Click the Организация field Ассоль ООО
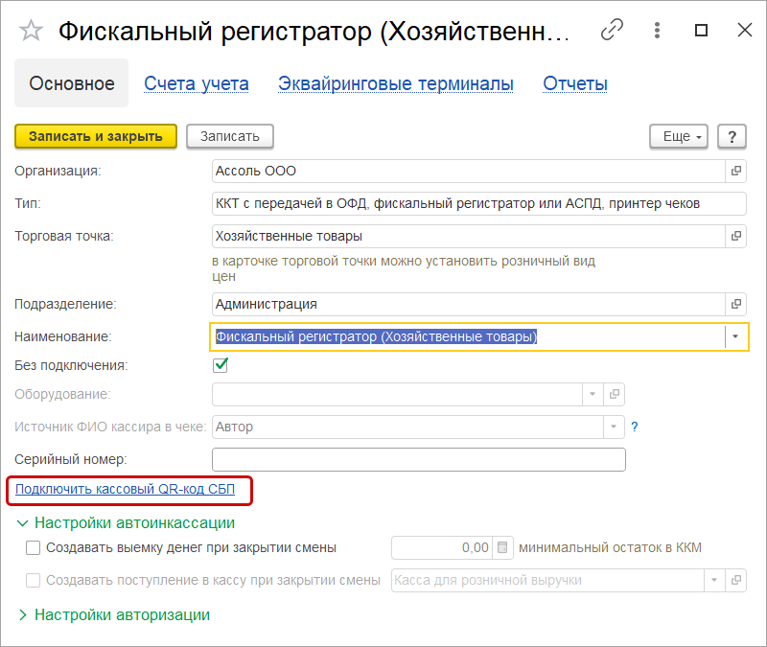Viewport: 767px width, 647px height. pos(468,172)
